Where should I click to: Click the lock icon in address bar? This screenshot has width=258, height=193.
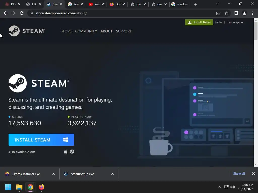coord(32,13)
